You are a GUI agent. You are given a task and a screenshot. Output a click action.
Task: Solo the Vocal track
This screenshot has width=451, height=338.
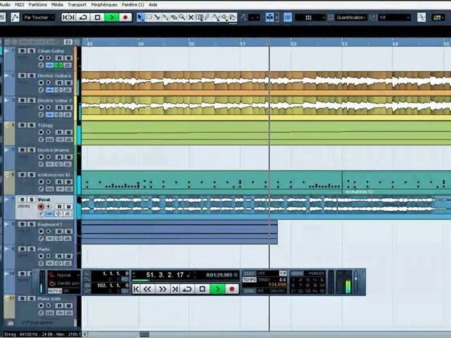click(x=31, y=200)
